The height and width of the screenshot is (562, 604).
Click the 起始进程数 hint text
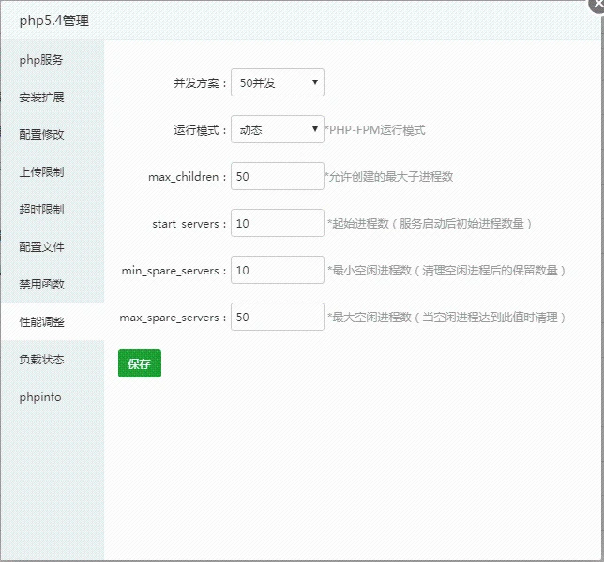tap(430, 224)
